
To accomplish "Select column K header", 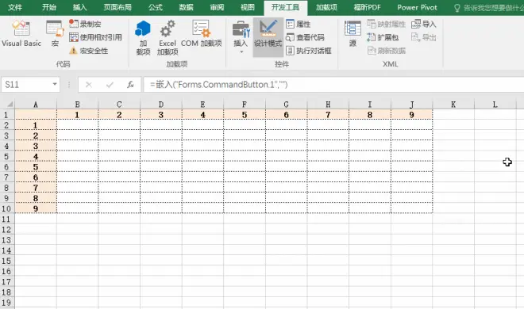I will [453, 105].
